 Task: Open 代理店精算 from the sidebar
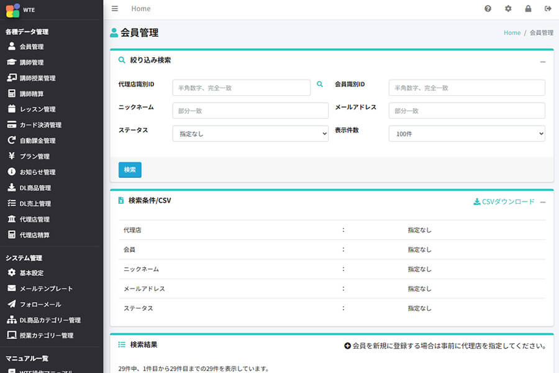[x=33, y=234]
